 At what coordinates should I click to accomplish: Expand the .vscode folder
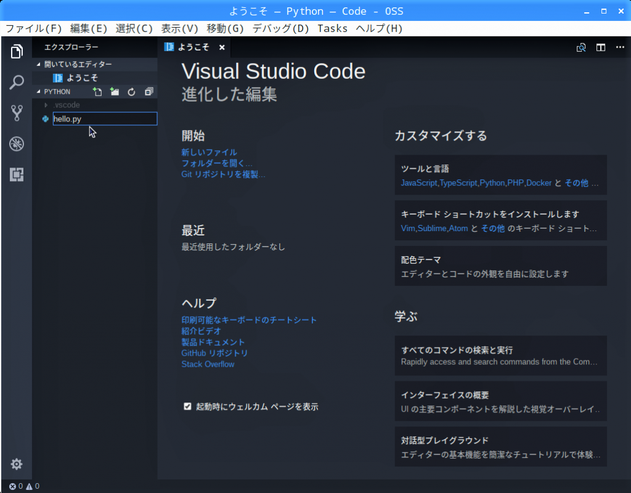pyautogui.click(x=46, y=105)
